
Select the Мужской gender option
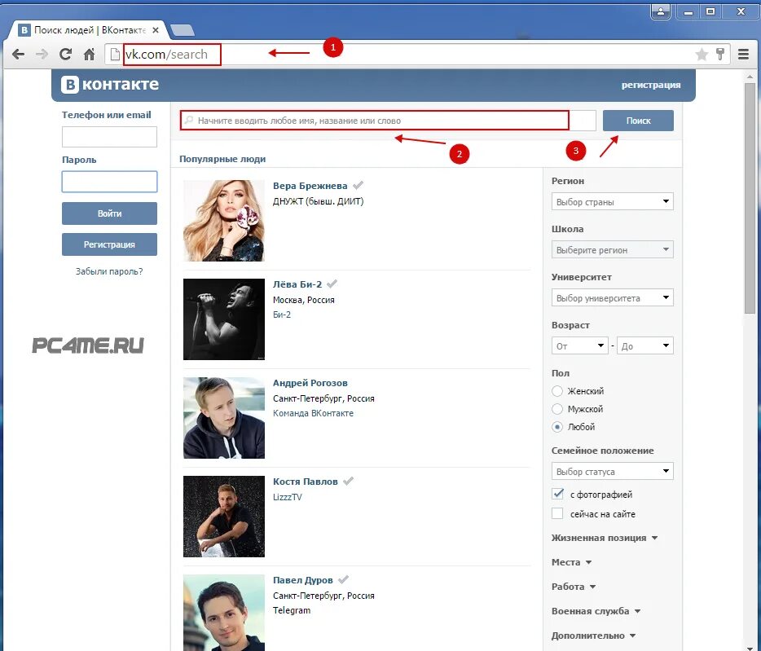pyautogui.click(x=557, y=409)
